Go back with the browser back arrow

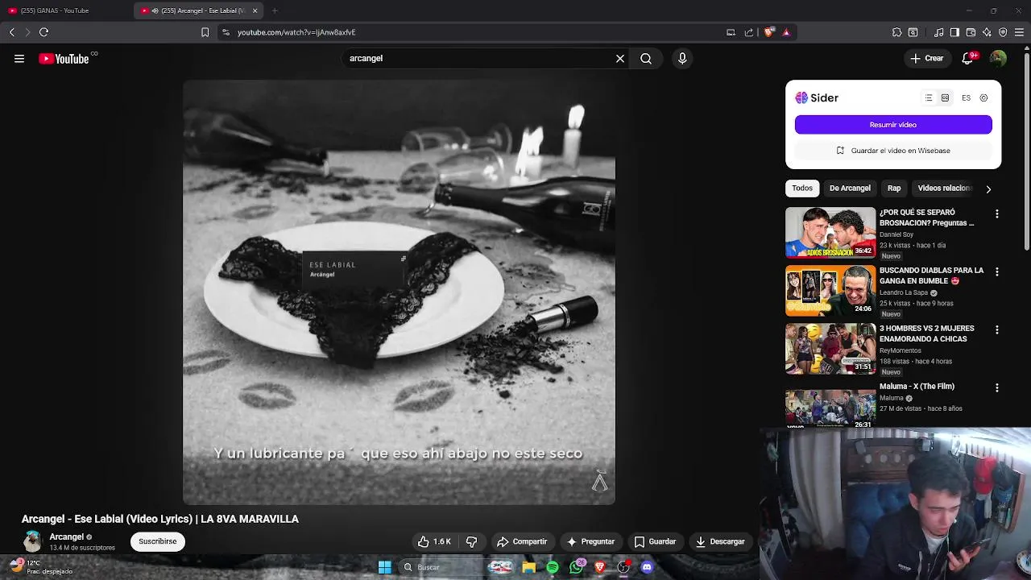click(x=11, y=32)
